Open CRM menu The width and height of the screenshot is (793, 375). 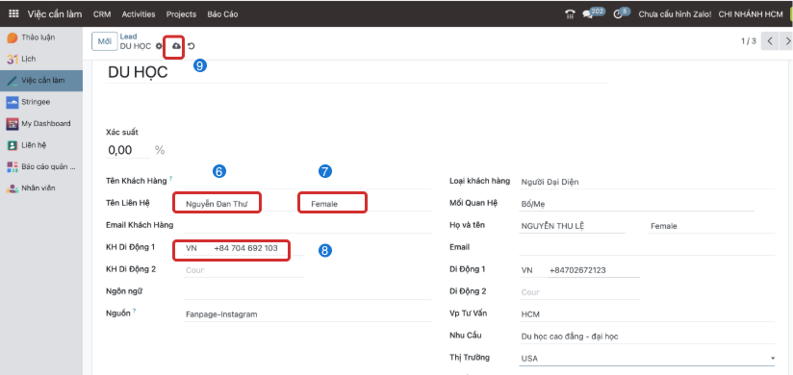click(x=102, y=14)
